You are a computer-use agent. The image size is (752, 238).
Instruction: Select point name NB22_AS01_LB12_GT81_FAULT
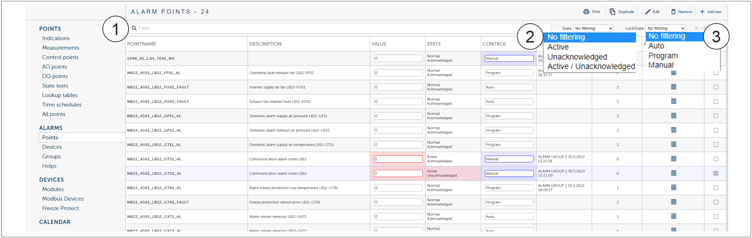pos(158,202)
